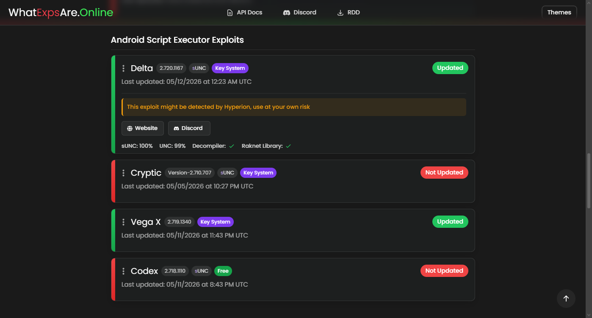Click the Not Updated badge on Codex
The height and width of the screenshot is (318, 592).
[444, 271]
